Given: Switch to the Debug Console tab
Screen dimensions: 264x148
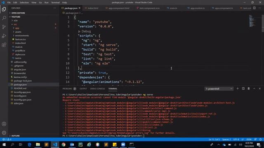Looking at the screenshot, I should (x=97, y=89).
